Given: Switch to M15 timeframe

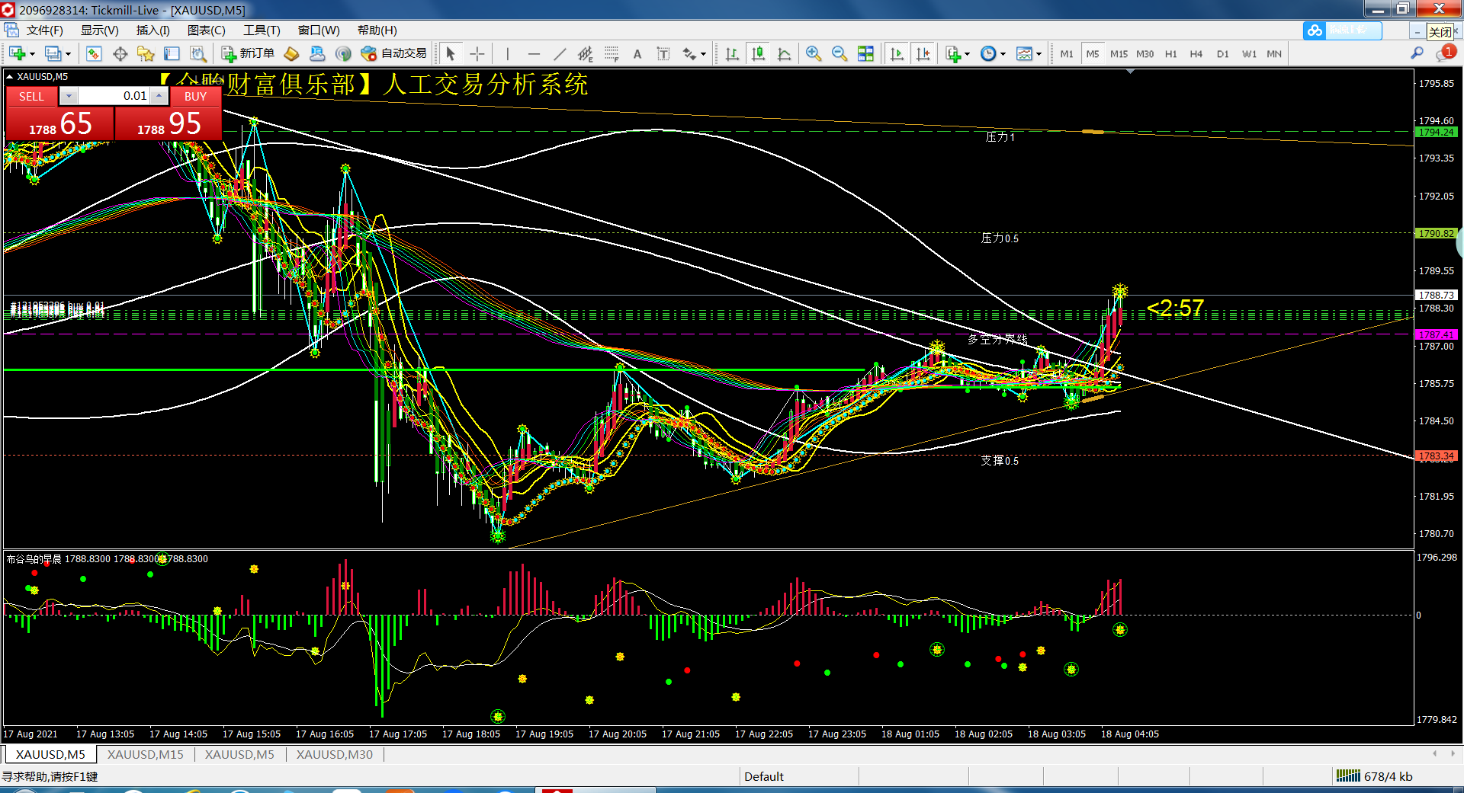Looking at the screenshot, I should 1119,54.
